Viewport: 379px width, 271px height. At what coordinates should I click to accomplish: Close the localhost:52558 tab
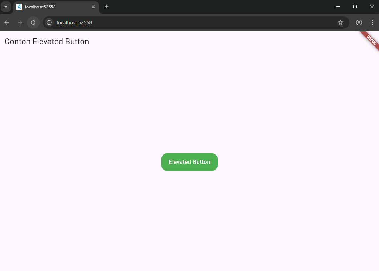point(93,7)
